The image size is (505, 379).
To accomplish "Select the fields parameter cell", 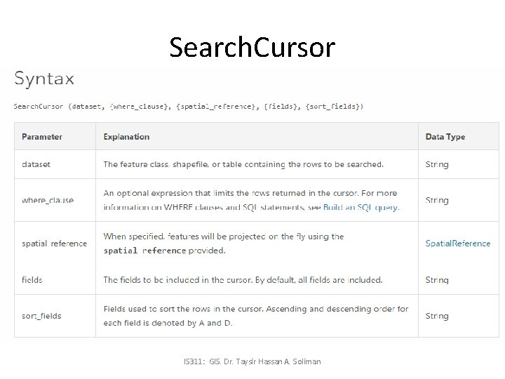I will click(x=32, y=280).
